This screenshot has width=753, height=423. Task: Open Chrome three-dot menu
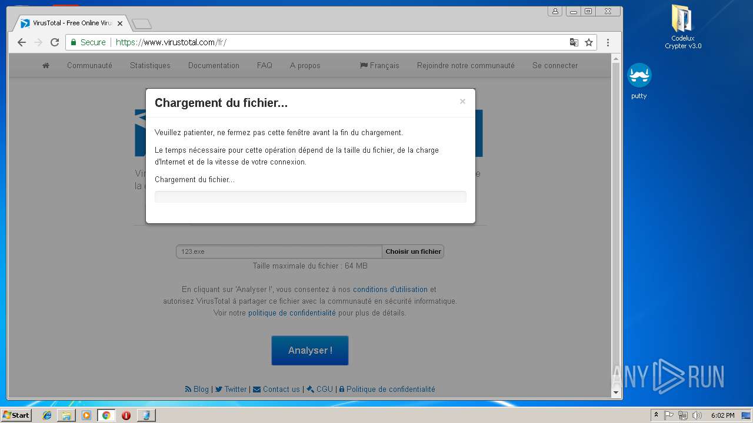[x=608, y=42]
